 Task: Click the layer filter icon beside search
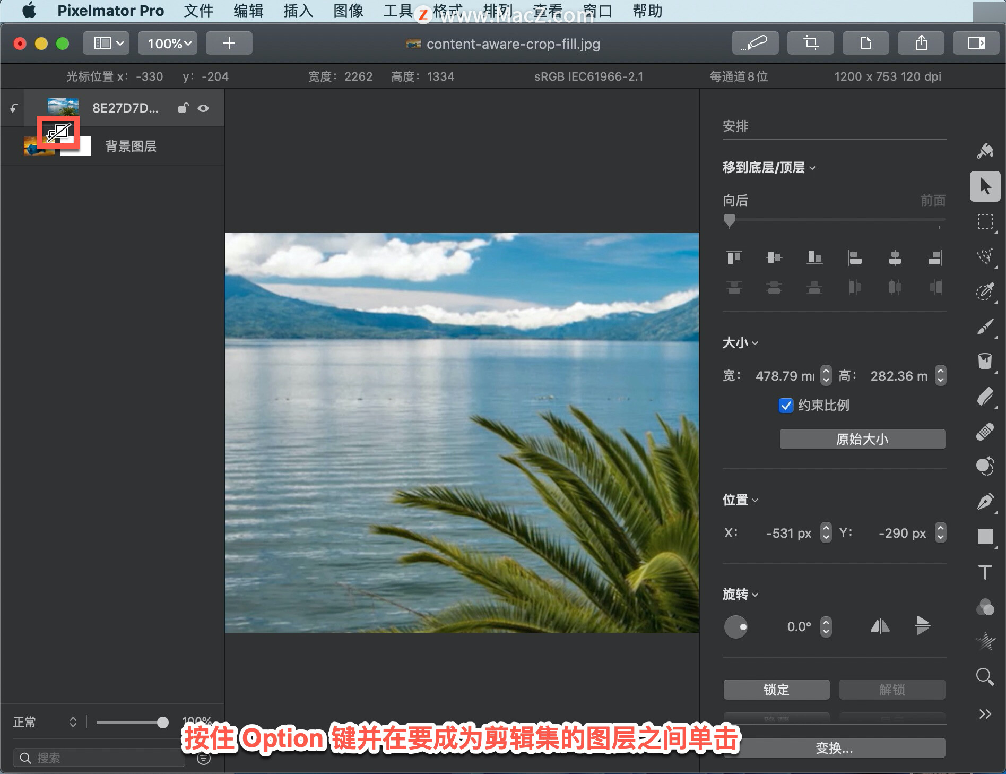click(x=204, y=758)
